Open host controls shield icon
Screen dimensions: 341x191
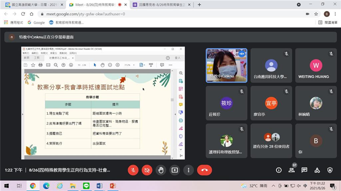[x=330, y=170]
